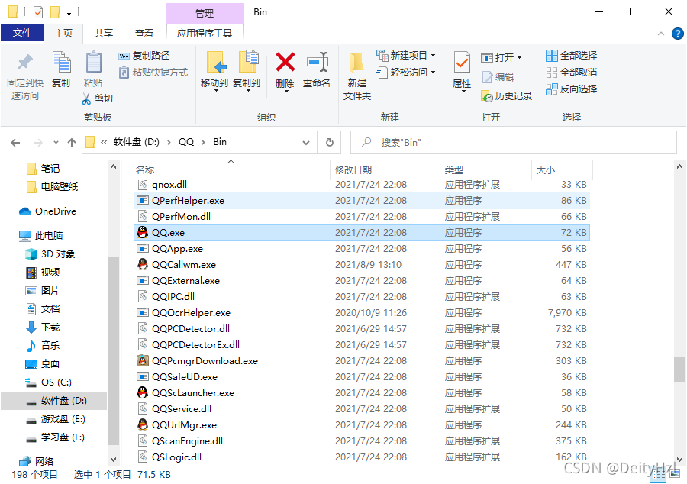Screen dimensions: 687x484
Task: Click the file list vertical scrollbar thumb
Action: [x=679, y=369]
